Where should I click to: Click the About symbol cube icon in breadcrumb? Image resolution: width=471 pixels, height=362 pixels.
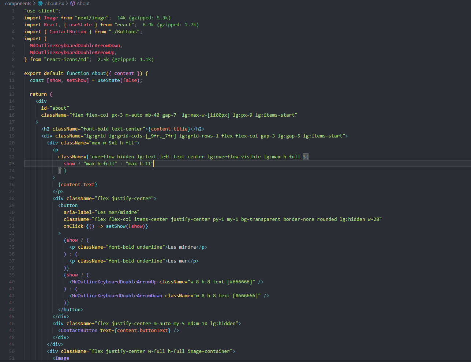(x=72, y=3)
